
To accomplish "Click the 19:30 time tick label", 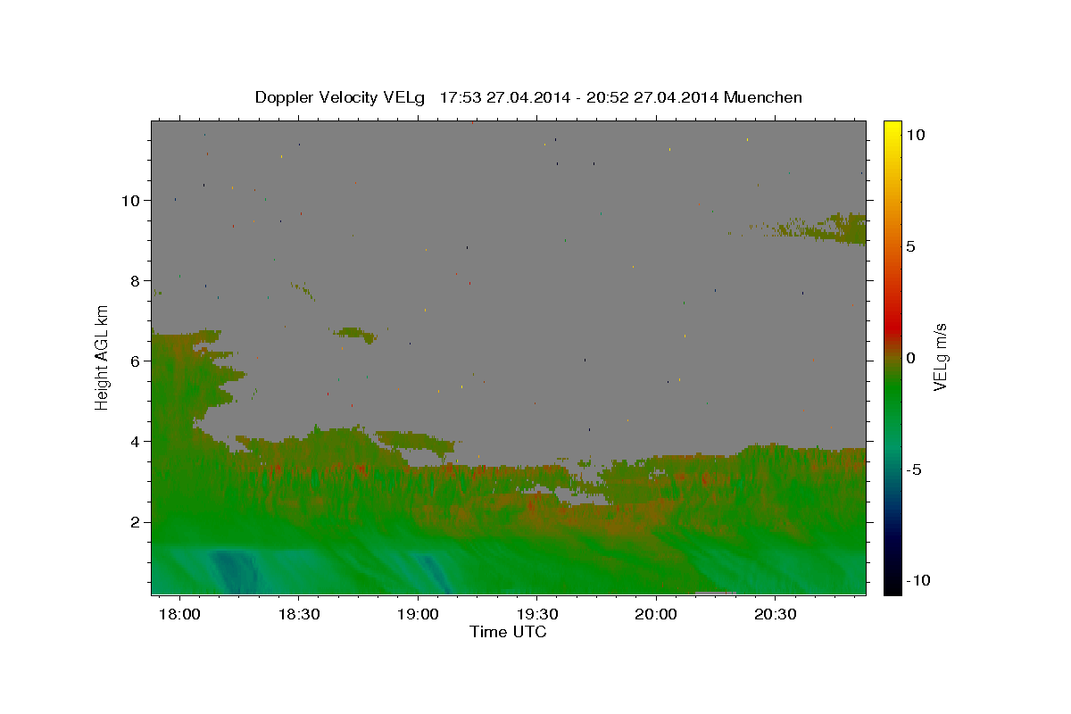I will [537, 614].
